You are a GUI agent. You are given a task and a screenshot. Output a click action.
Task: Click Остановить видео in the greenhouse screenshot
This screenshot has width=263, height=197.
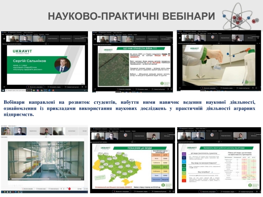coord(42,189)
